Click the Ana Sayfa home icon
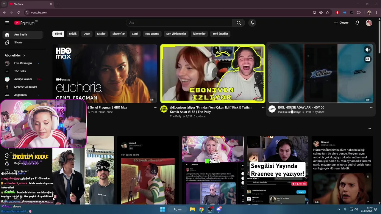The image size is (381, 214). click(x=7, y=34)
